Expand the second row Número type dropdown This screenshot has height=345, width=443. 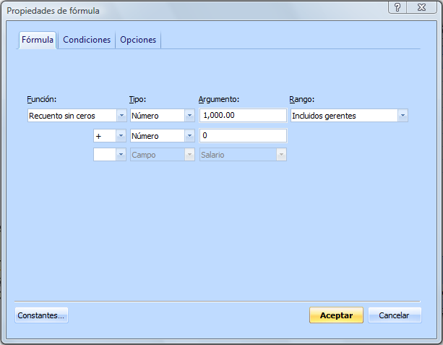[x=189, y=136]
